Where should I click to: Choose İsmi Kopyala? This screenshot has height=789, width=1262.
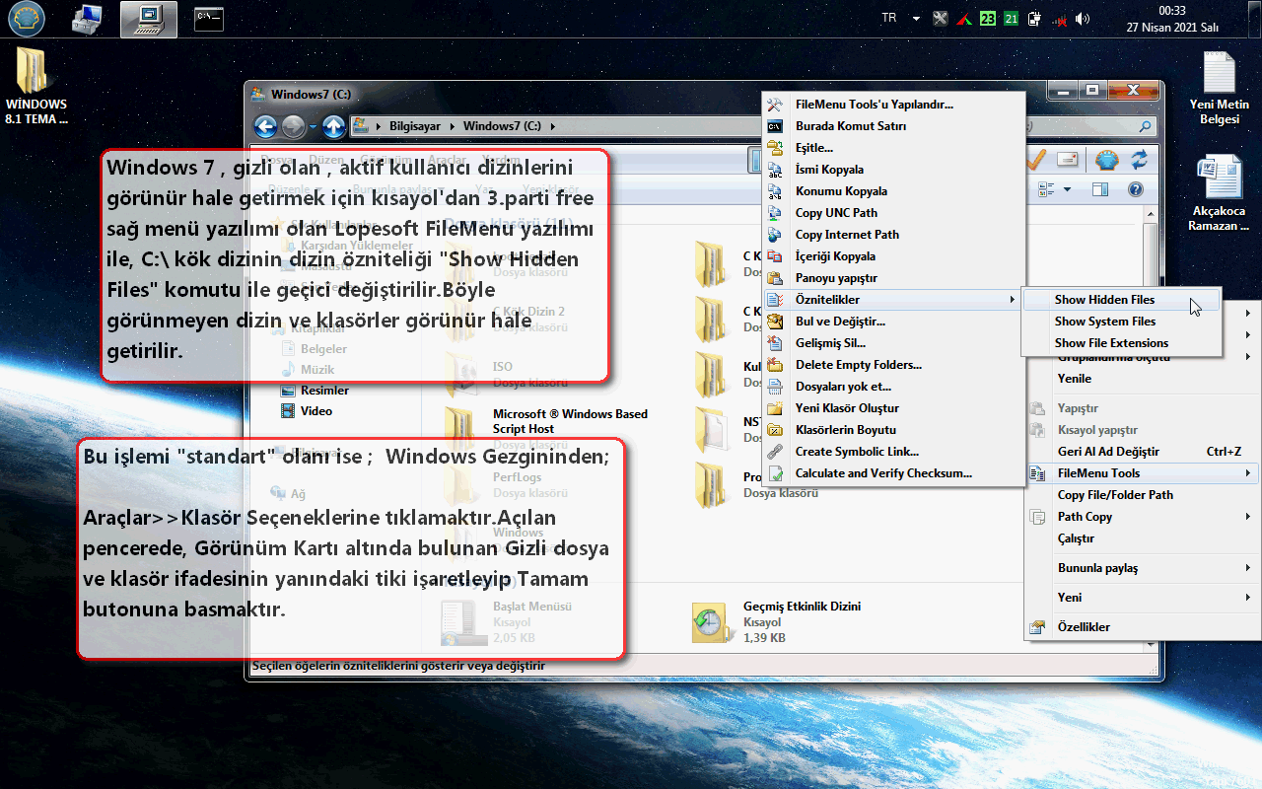point(892,170)
